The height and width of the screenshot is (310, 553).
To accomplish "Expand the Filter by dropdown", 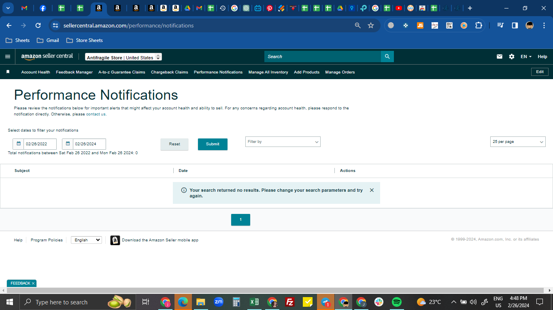I will click(x=283, y=142).
